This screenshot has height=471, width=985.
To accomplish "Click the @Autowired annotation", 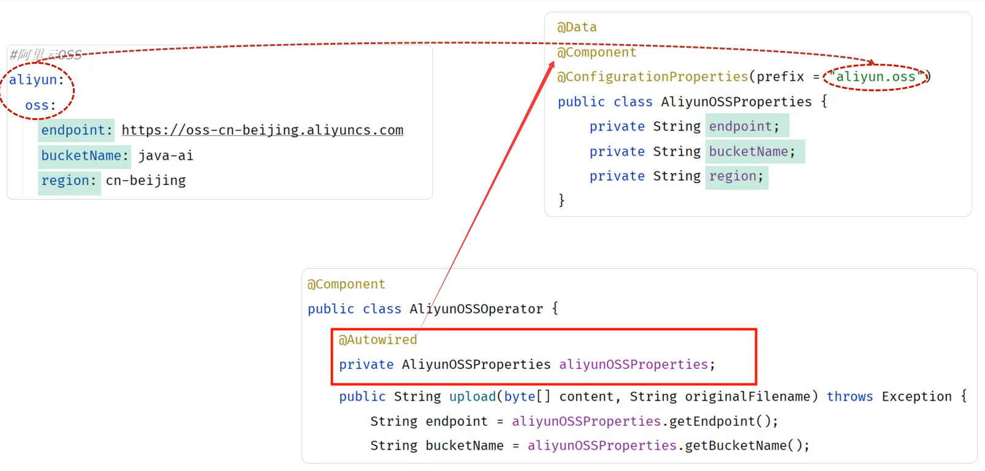I will click(x=378, y=340).
